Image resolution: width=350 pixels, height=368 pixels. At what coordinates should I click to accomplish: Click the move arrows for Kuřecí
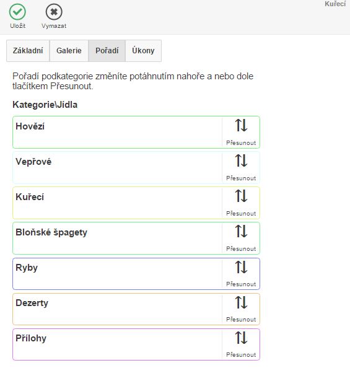[241, 196]
